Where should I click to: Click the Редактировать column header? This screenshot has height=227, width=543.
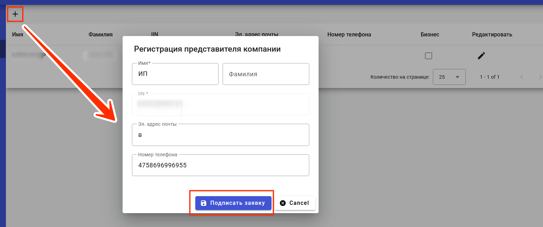pos(492,34)
